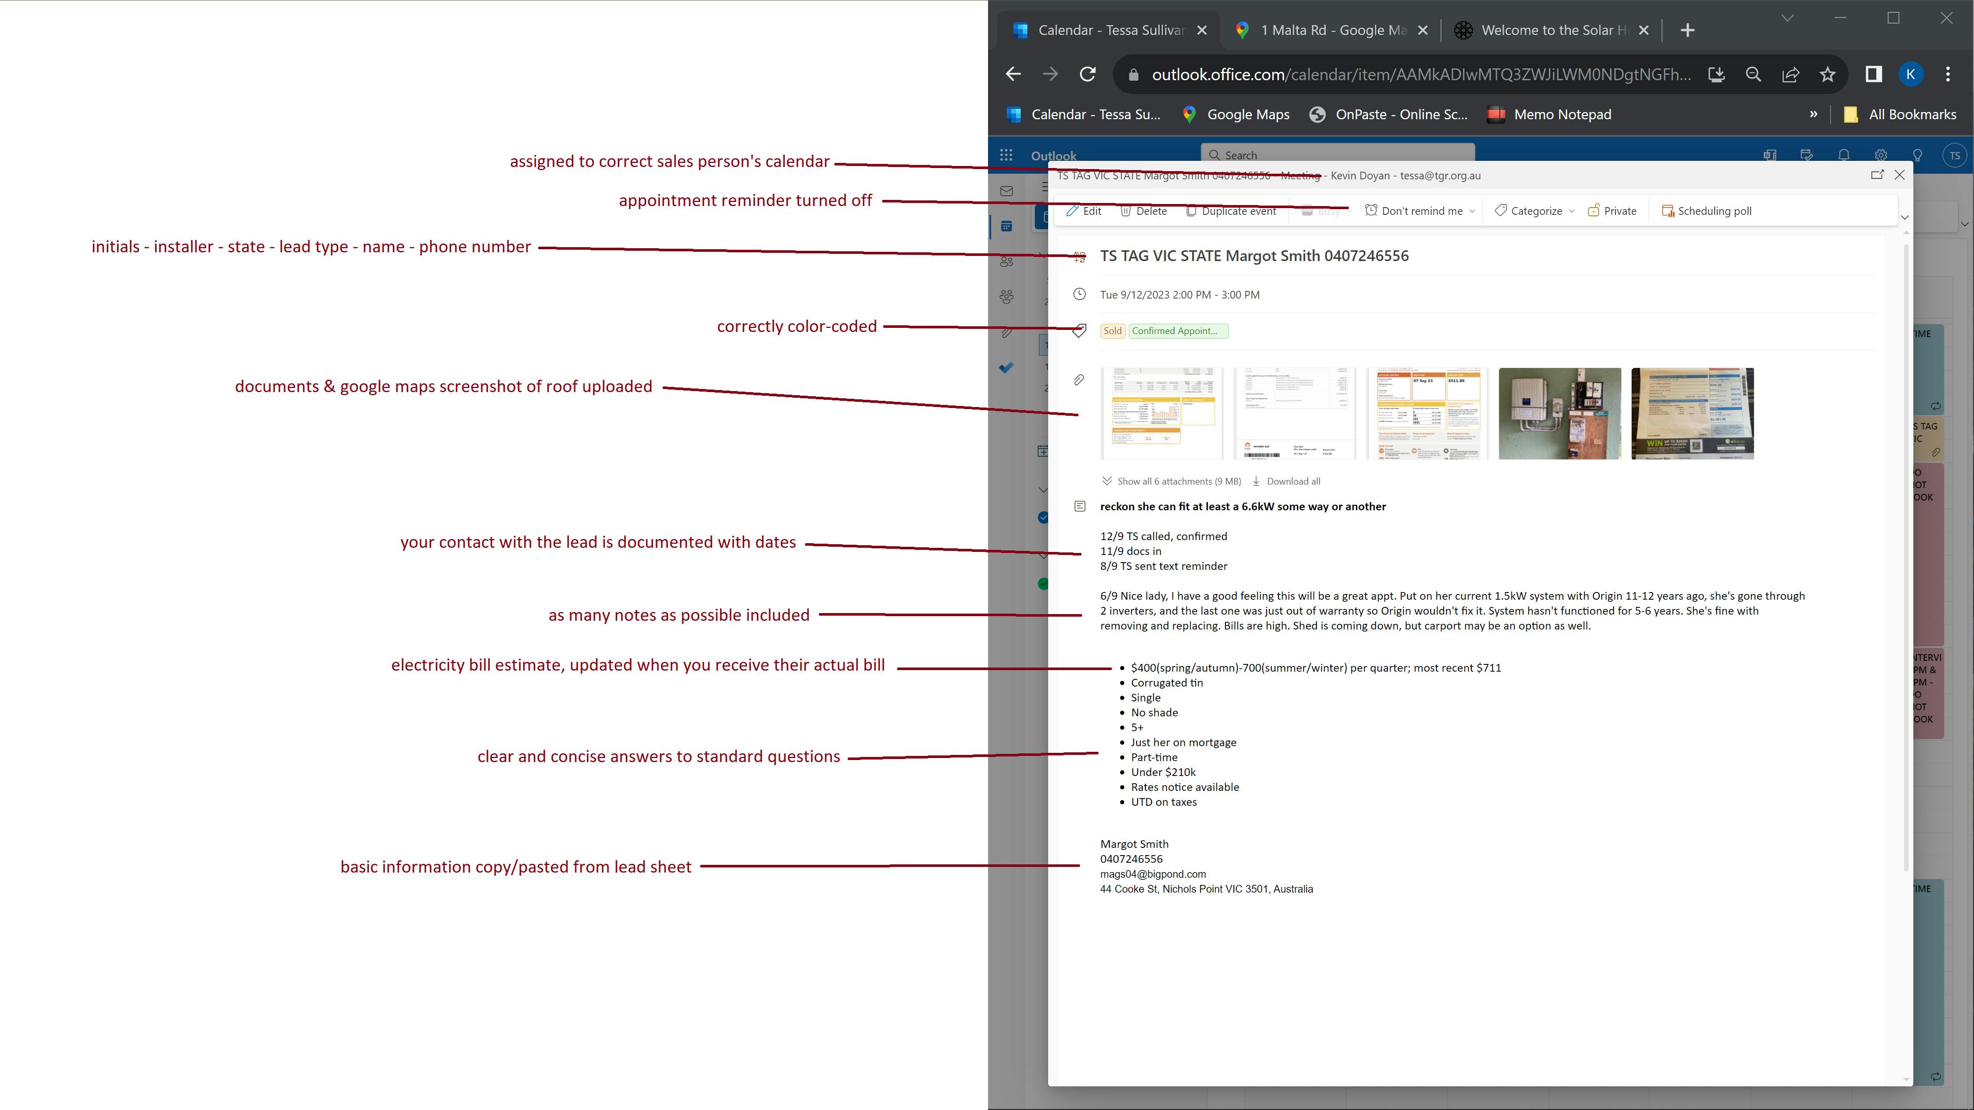
Task: Click the Chrome address bar URL
Action: click(x=1421, y=75)
